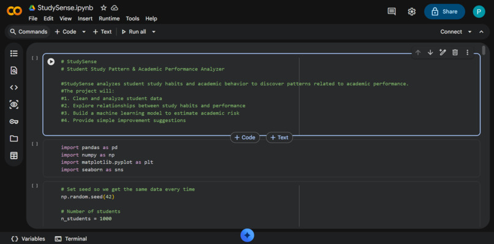Open the Tools menu

(132, 18)
